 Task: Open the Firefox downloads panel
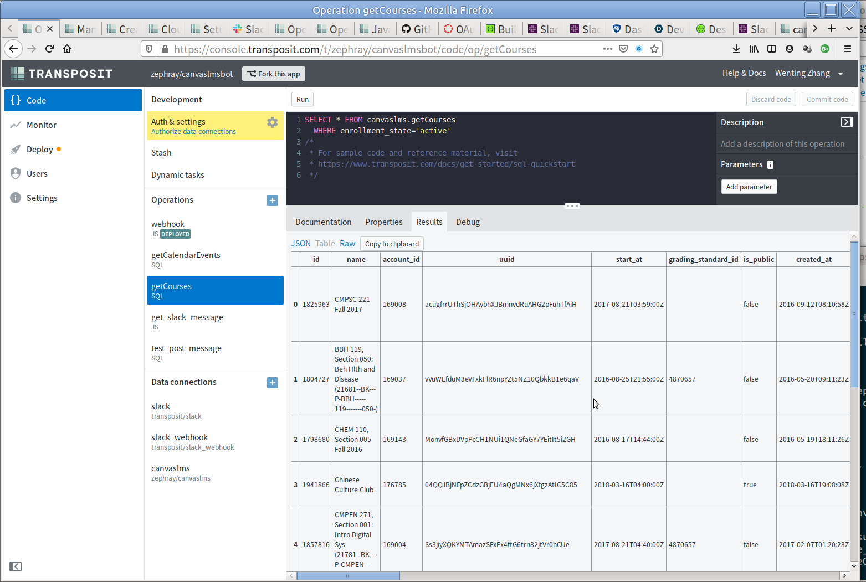coord(736,49)
